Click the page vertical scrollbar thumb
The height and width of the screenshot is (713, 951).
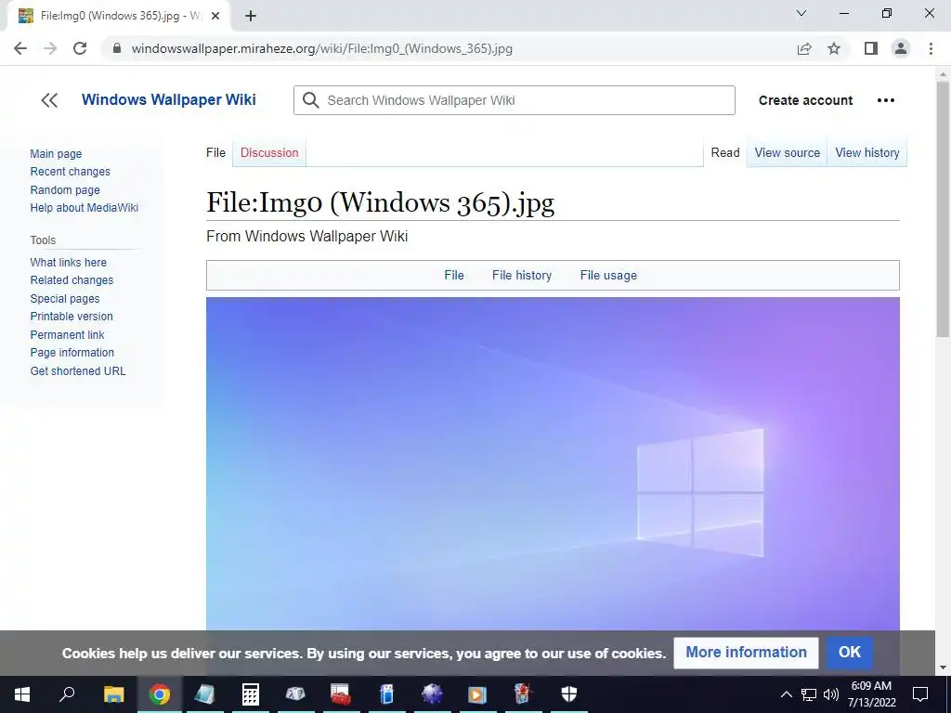point(943,209)
